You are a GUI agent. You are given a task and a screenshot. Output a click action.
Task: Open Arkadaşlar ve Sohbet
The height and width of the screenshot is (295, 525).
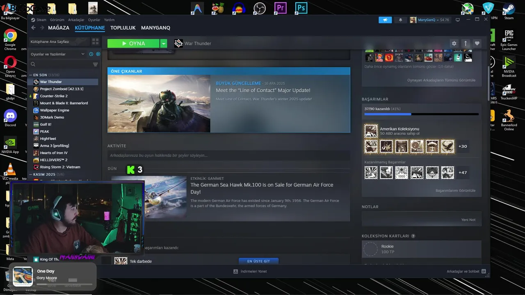[466, 271]
